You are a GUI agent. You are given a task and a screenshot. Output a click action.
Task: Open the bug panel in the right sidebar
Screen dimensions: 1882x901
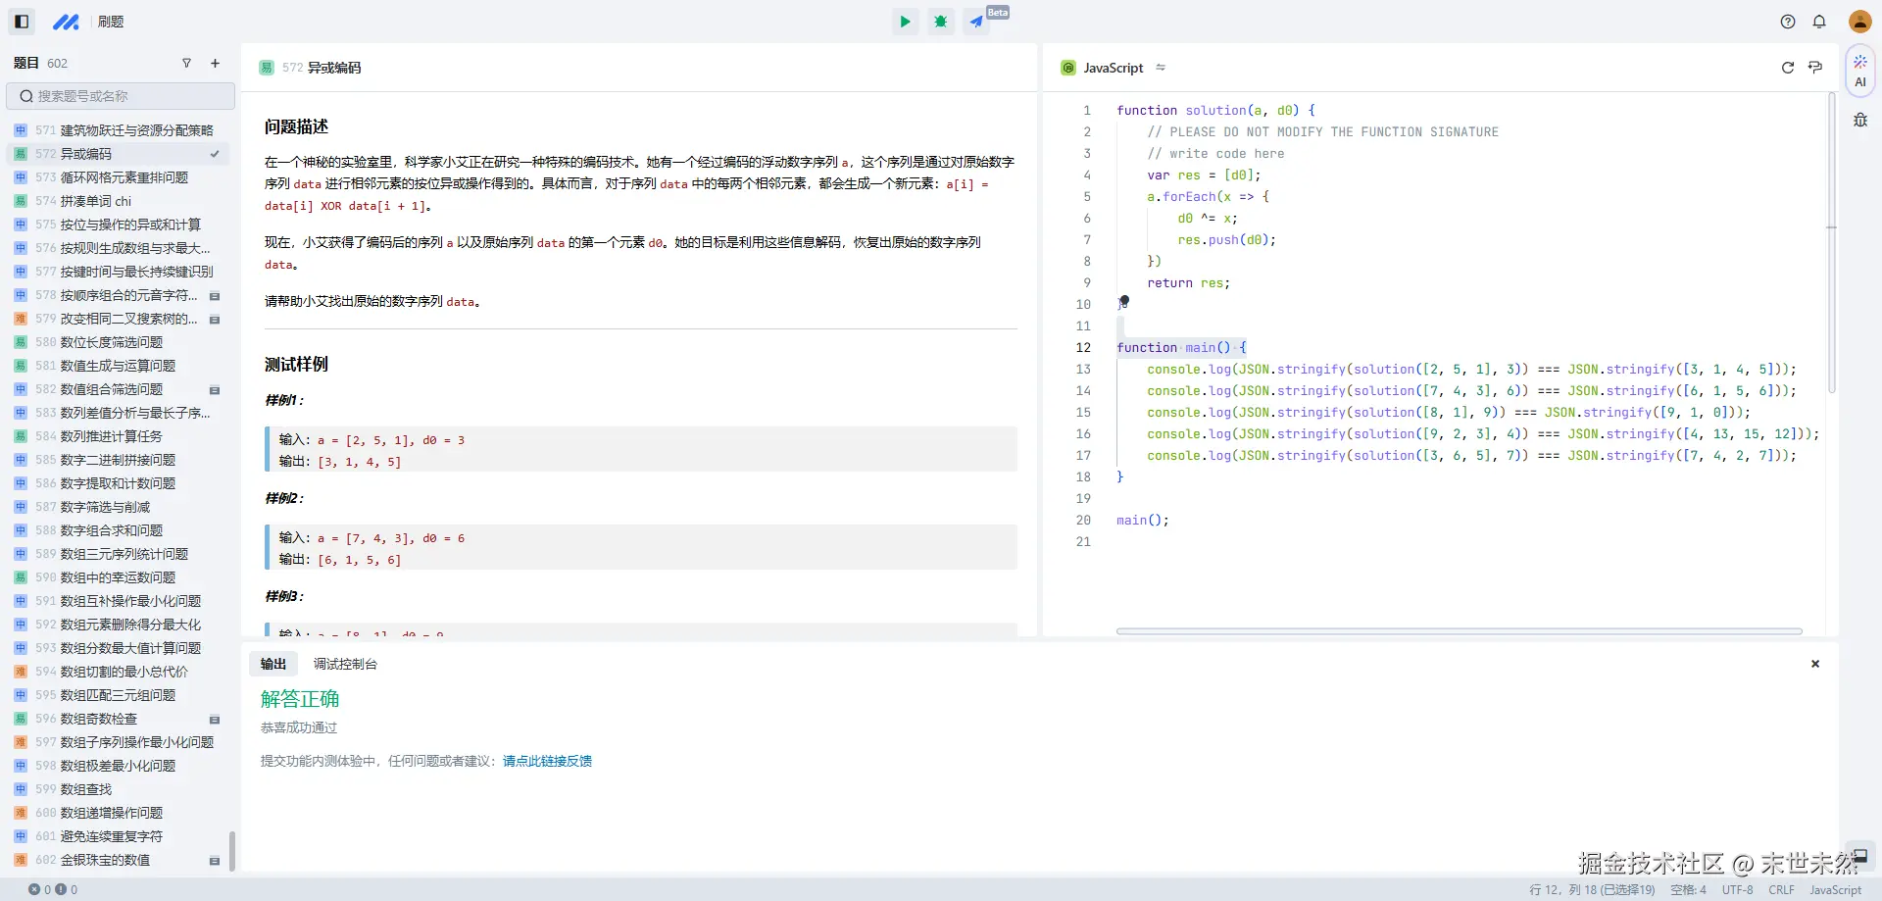click(x=1859, y=121)
